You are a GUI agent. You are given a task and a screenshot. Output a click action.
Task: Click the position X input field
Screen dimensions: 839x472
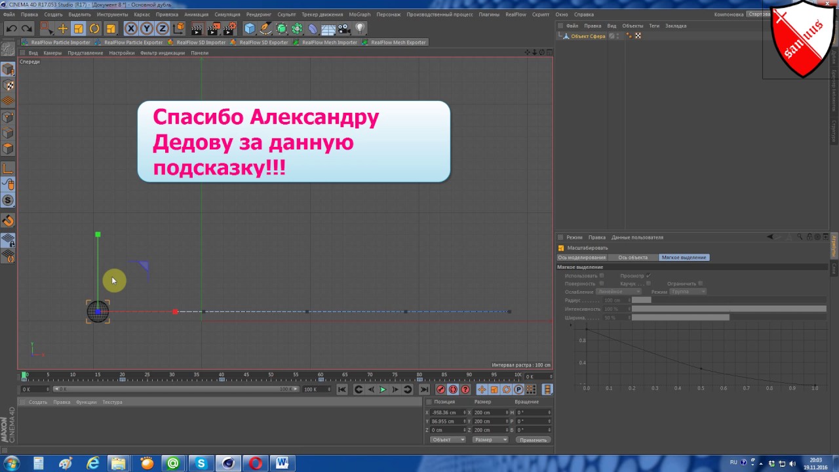pos(447,413)
